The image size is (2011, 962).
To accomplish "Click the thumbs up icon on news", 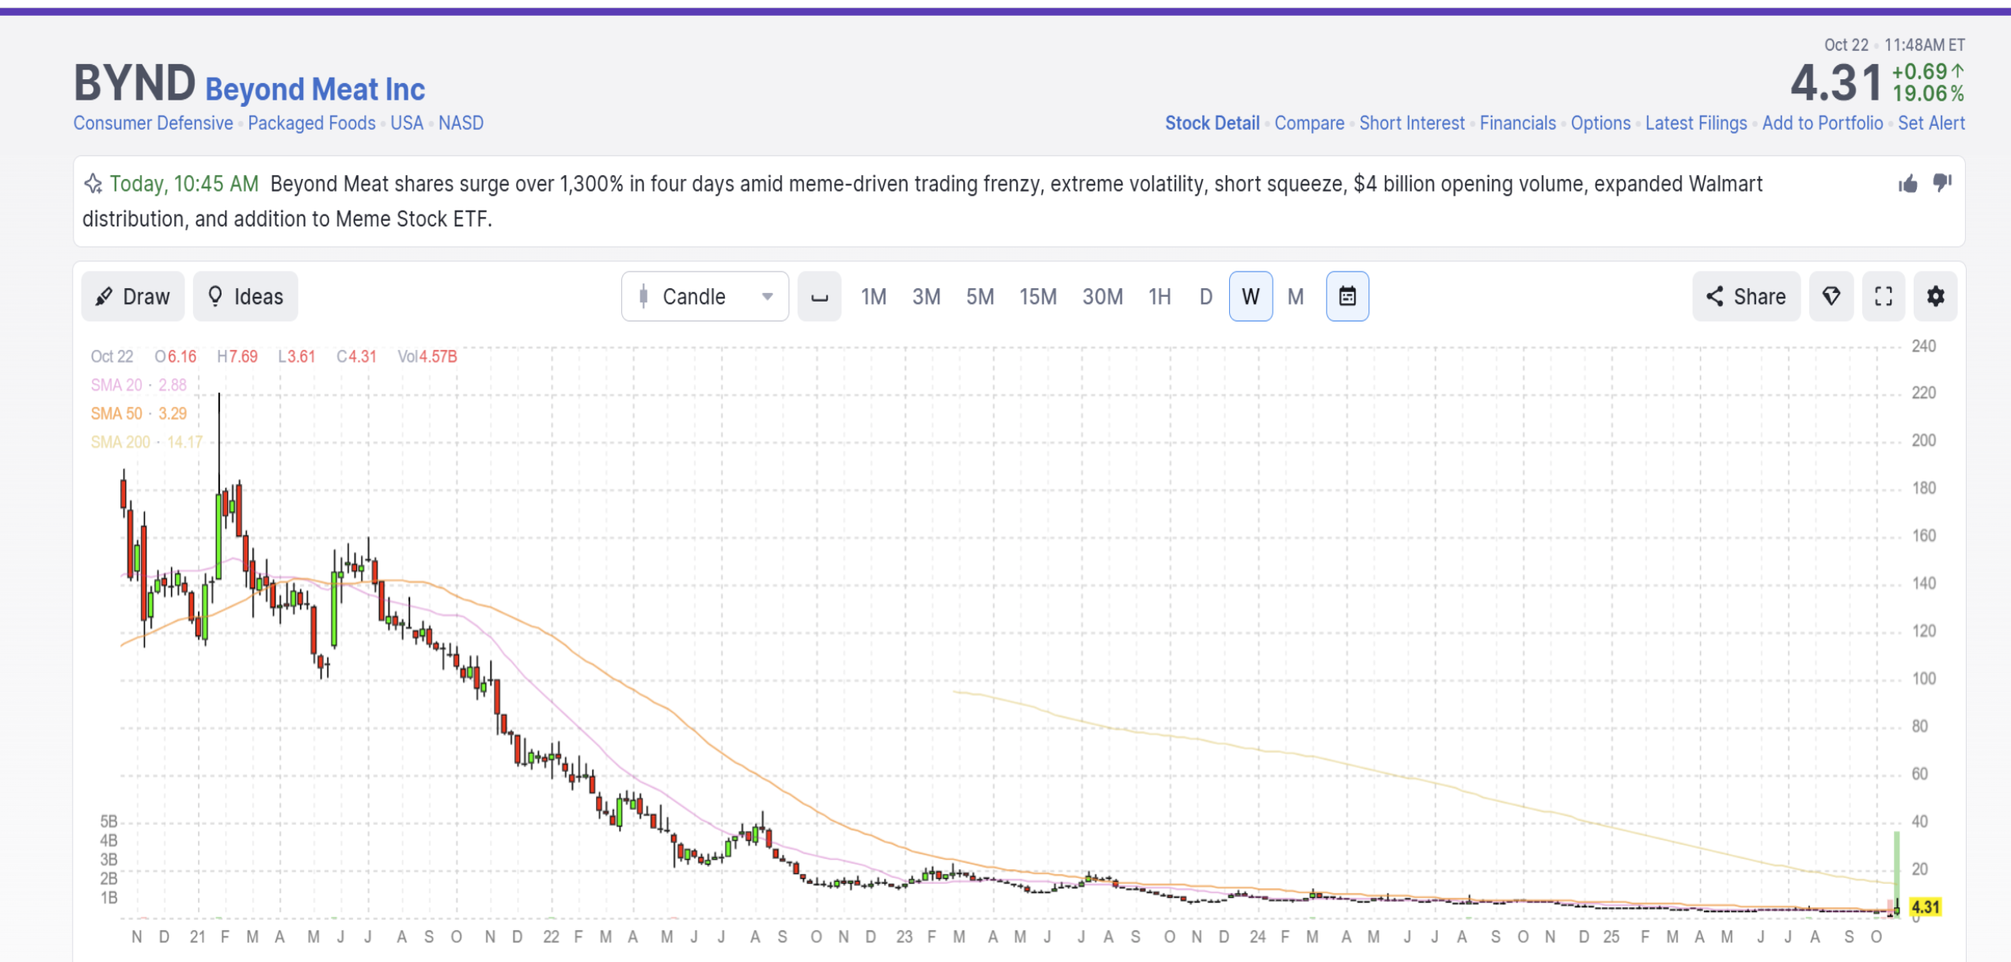I will click(1907, 184).
